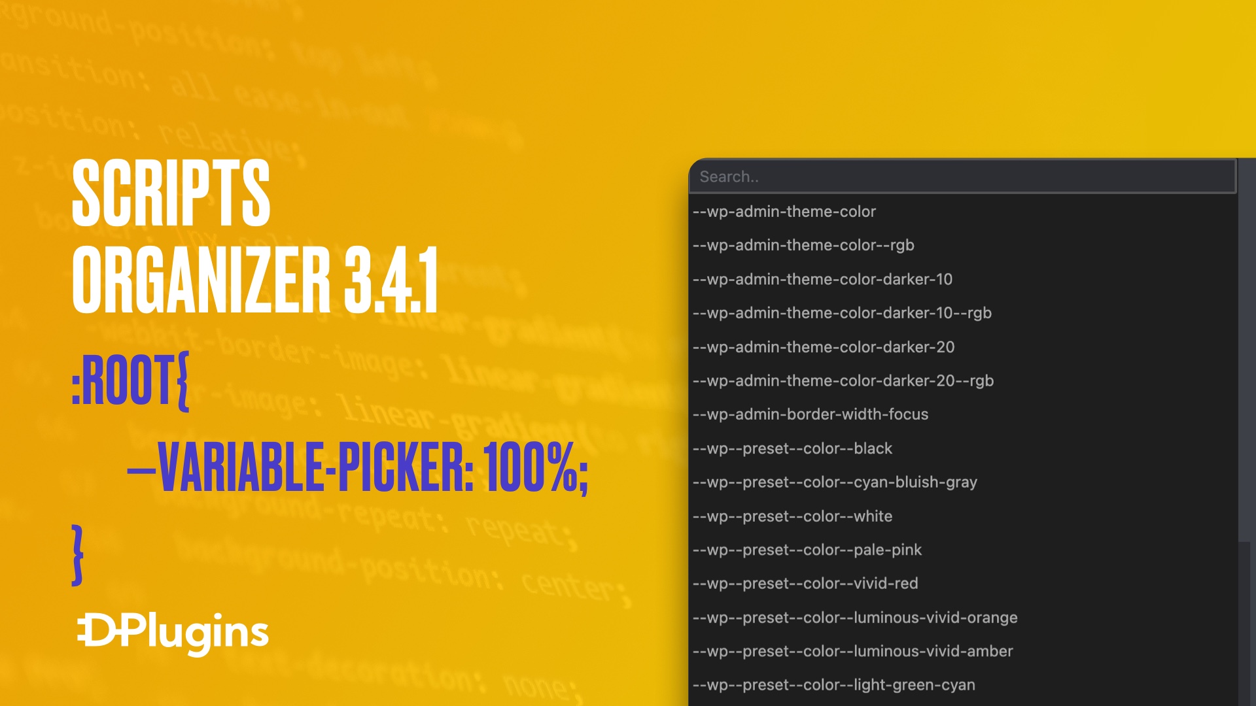Viewport: 1256px width, 706px height.
Task: Click the --wp-admin-theme-color variable
Action: click(x=784, y=211)
